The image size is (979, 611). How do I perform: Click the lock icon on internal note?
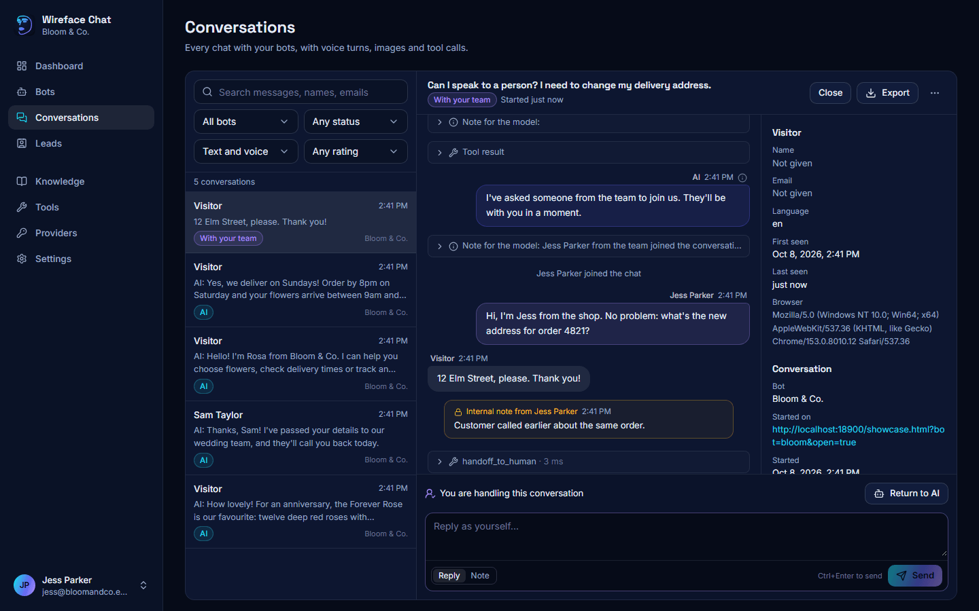(458, 411)
